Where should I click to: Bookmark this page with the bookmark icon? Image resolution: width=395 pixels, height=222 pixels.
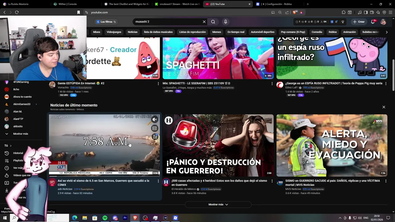click(78, 12)
